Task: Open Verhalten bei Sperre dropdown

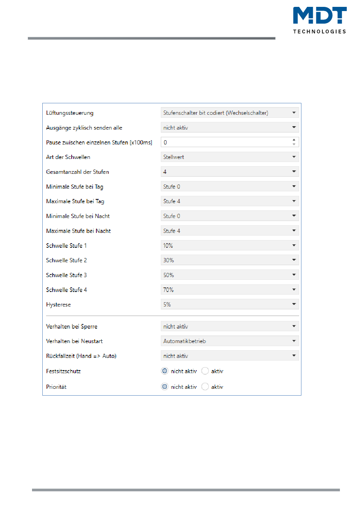Action: (230, 327)
